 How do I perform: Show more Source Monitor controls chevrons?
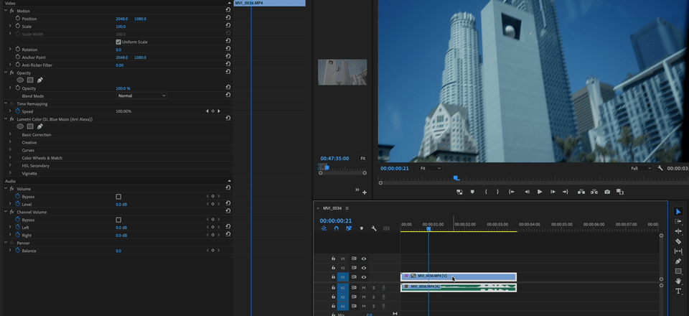pyautogui.click(x=357, y=190)
